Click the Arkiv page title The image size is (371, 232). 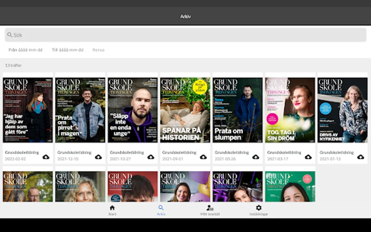(x=185, y=16)
